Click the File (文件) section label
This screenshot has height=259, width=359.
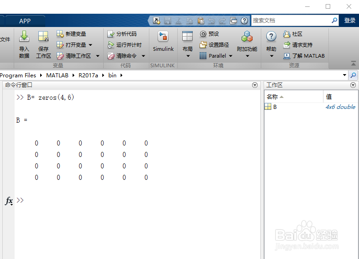click(5, 39)
